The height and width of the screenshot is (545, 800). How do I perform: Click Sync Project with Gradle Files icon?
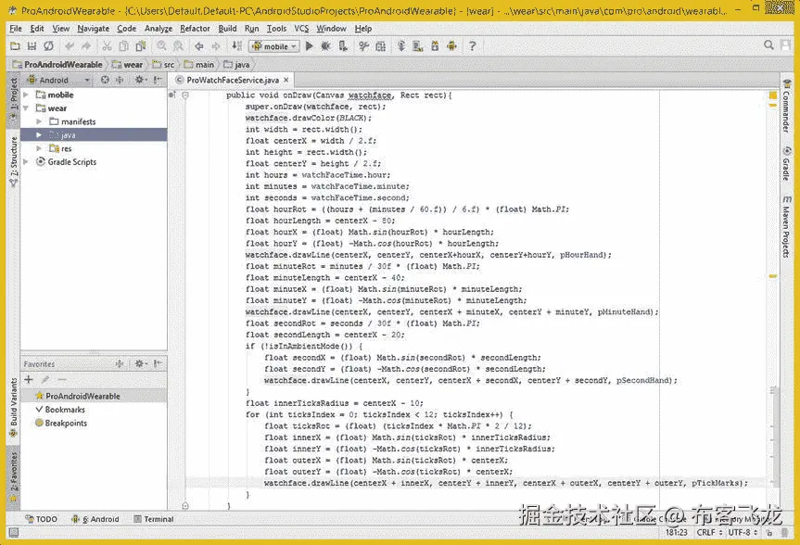pos(401,46)
